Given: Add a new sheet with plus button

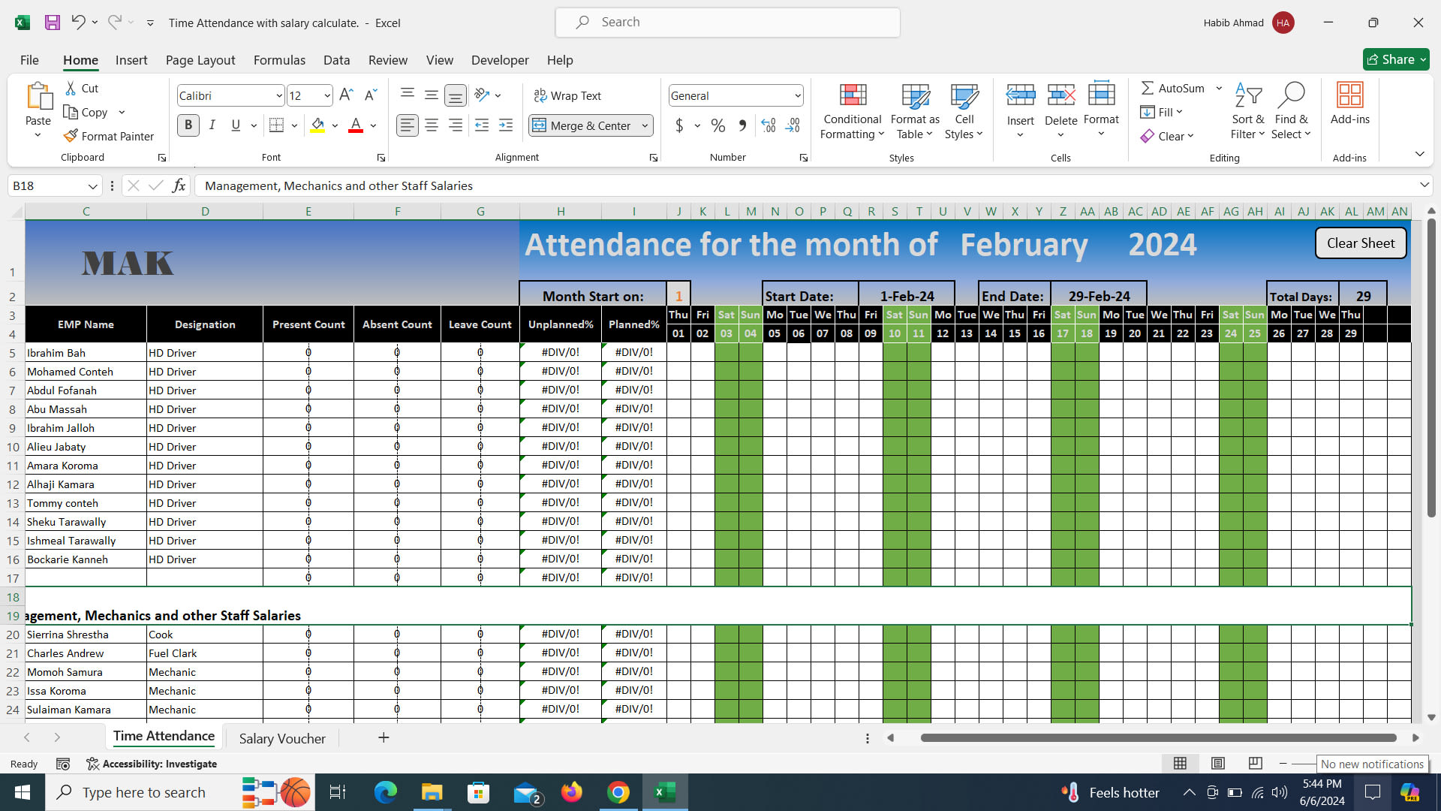Looking at the screenshot, I should pyautogui.click(x=384, y=737).
